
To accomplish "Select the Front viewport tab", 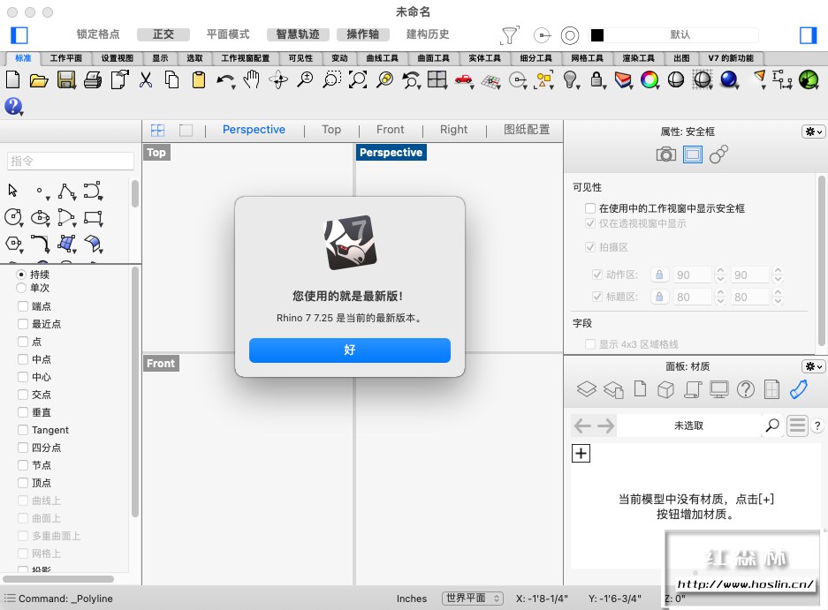I will pyautogui.click(x=391, y=129).
